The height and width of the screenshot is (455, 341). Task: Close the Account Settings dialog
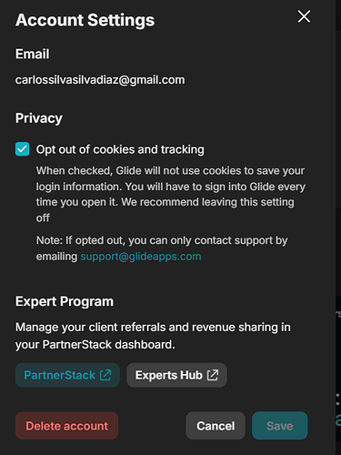(304, 16)
